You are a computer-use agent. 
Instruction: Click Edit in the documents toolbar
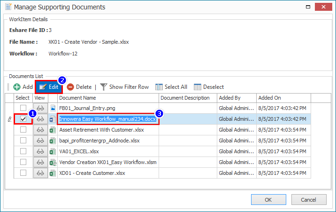point(49,87)
